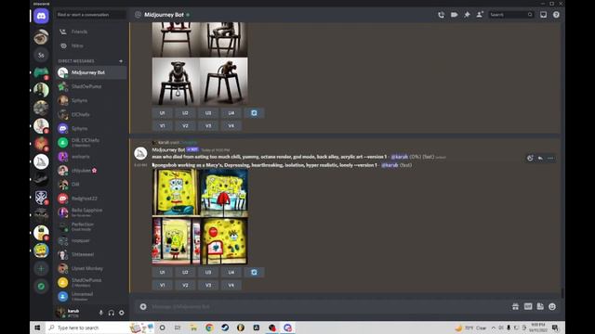Make SpongeBob variations with V1
The height and width of the screenshot is (334, 595).
(x=162, y=285)
